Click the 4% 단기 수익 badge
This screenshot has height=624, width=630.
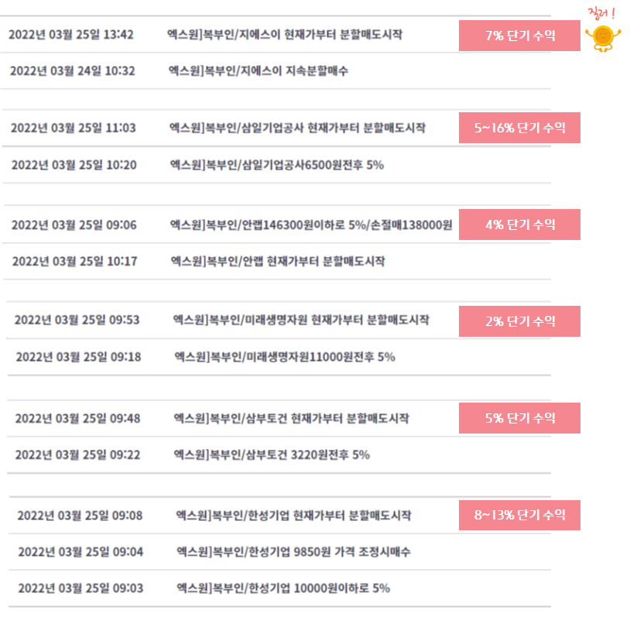pos(519,225)
